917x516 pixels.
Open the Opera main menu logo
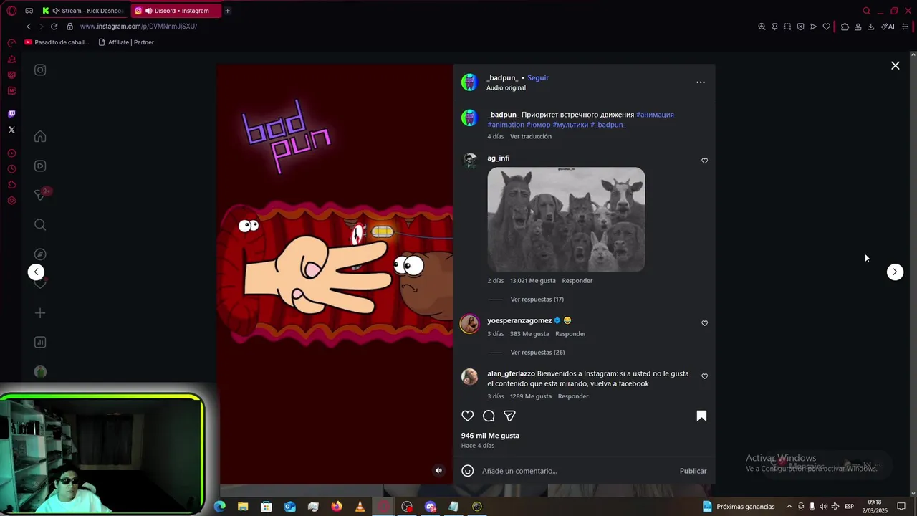click(11, 11)
